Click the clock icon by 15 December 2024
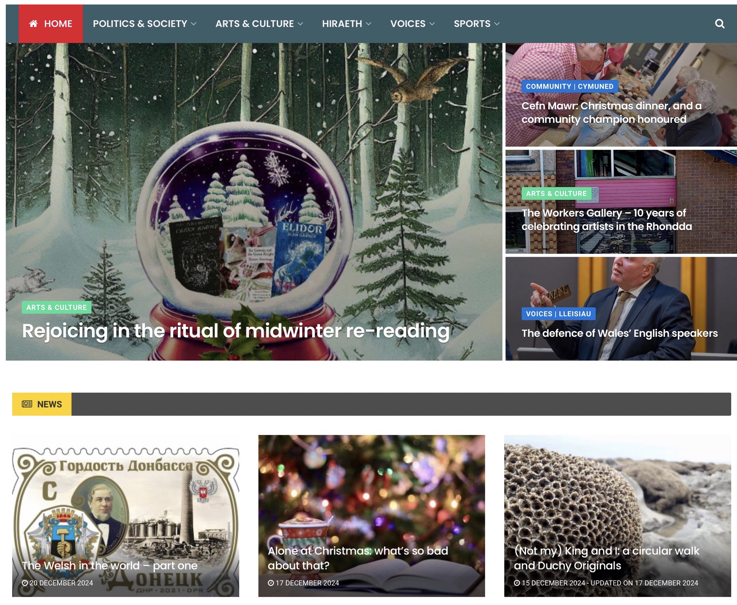 tap(517, 583)
